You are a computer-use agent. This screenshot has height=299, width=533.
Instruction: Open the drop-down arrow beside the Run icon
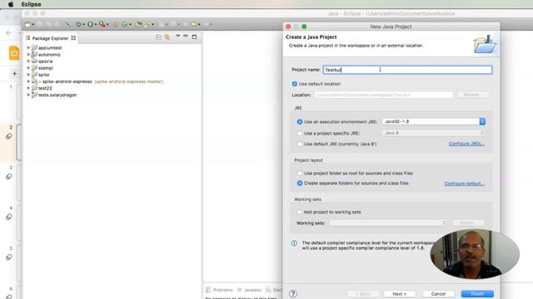click(x=96, y=24)
